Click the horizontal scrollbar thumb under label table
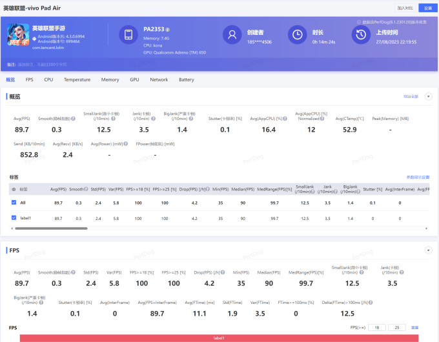The height and width of the screenshot is (342, 439). click(x=51, y=228)
